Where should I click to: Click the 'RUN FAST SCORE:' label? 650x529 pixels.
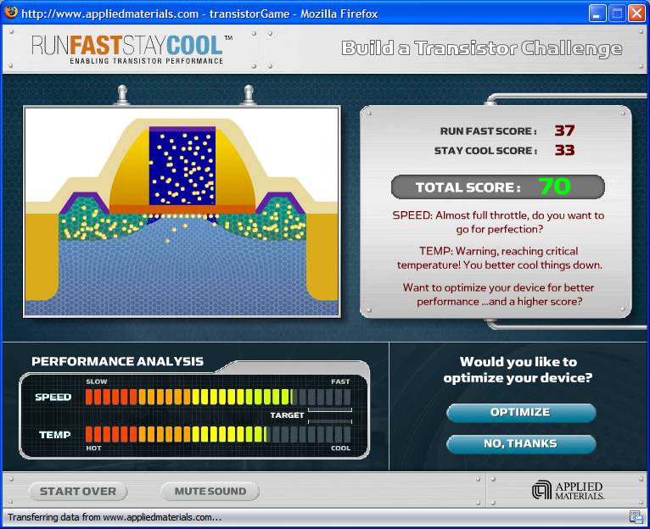(488, 131)
